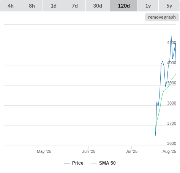
Task: Click the Jul '25 axis tick label
Action: [x=131, y=151]
